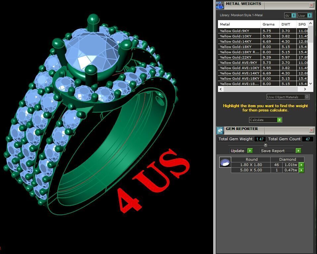Screen dimensions: 317x254
Task: Click the Save Report button label
Action: pos(273,151)
